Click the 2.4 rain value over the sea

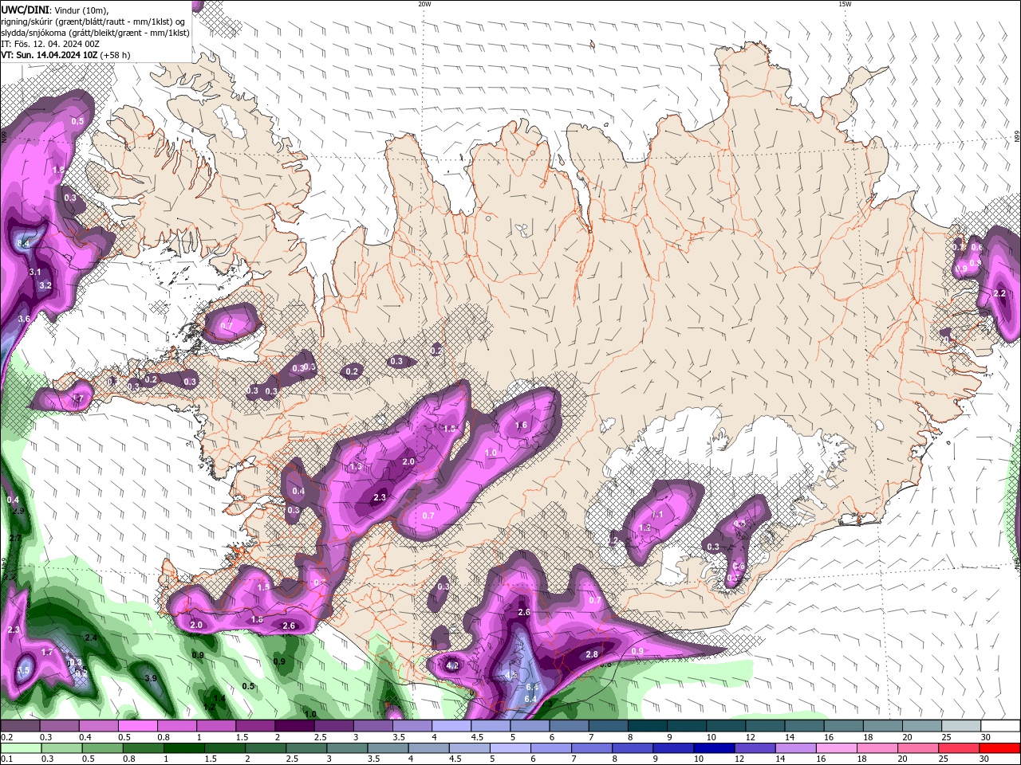point(91,637)
